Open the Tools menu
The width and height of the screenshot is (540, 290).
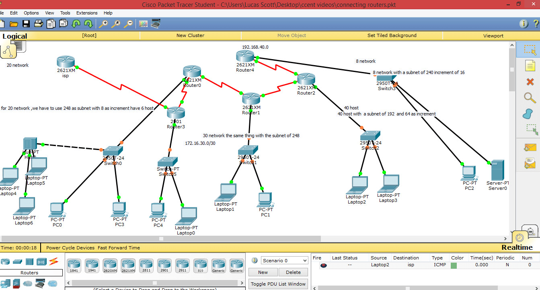click(x=65, y=13)
